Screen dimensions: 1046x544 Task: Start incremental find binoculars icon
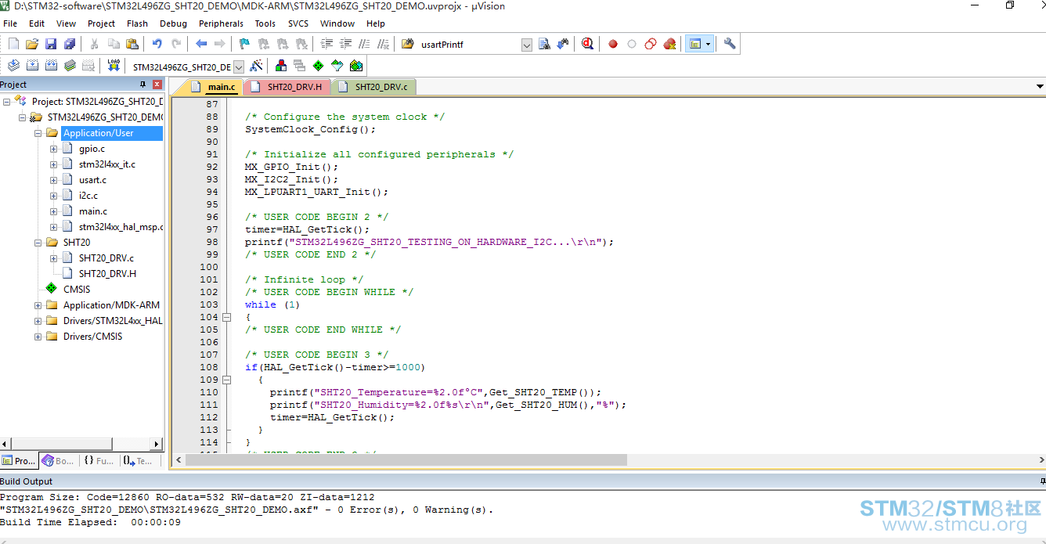563,44
